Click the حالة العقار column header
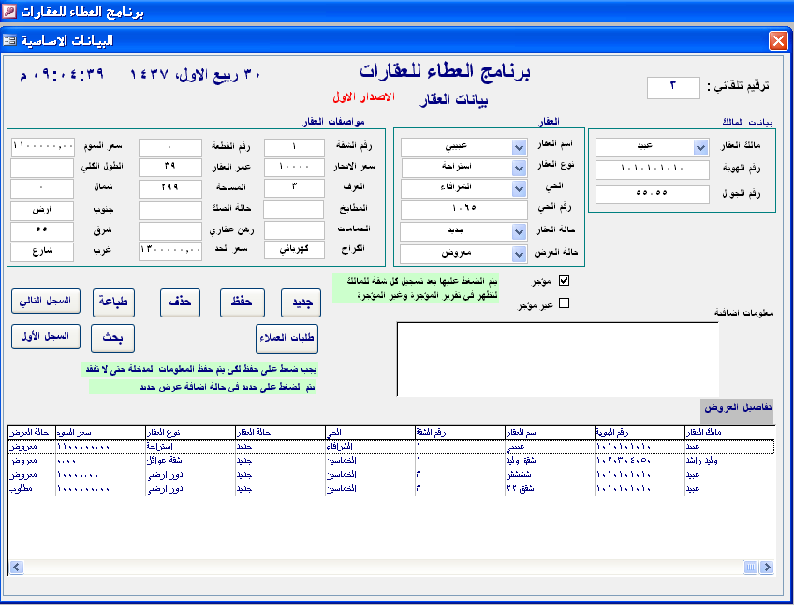 point(281,433)
